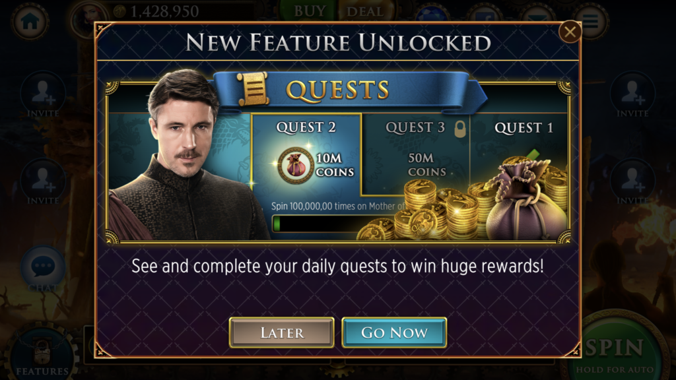Viewport: 676px width, 380px height.
Task: Close the New Feature Unlocked dialog
Action: point(570,32)
